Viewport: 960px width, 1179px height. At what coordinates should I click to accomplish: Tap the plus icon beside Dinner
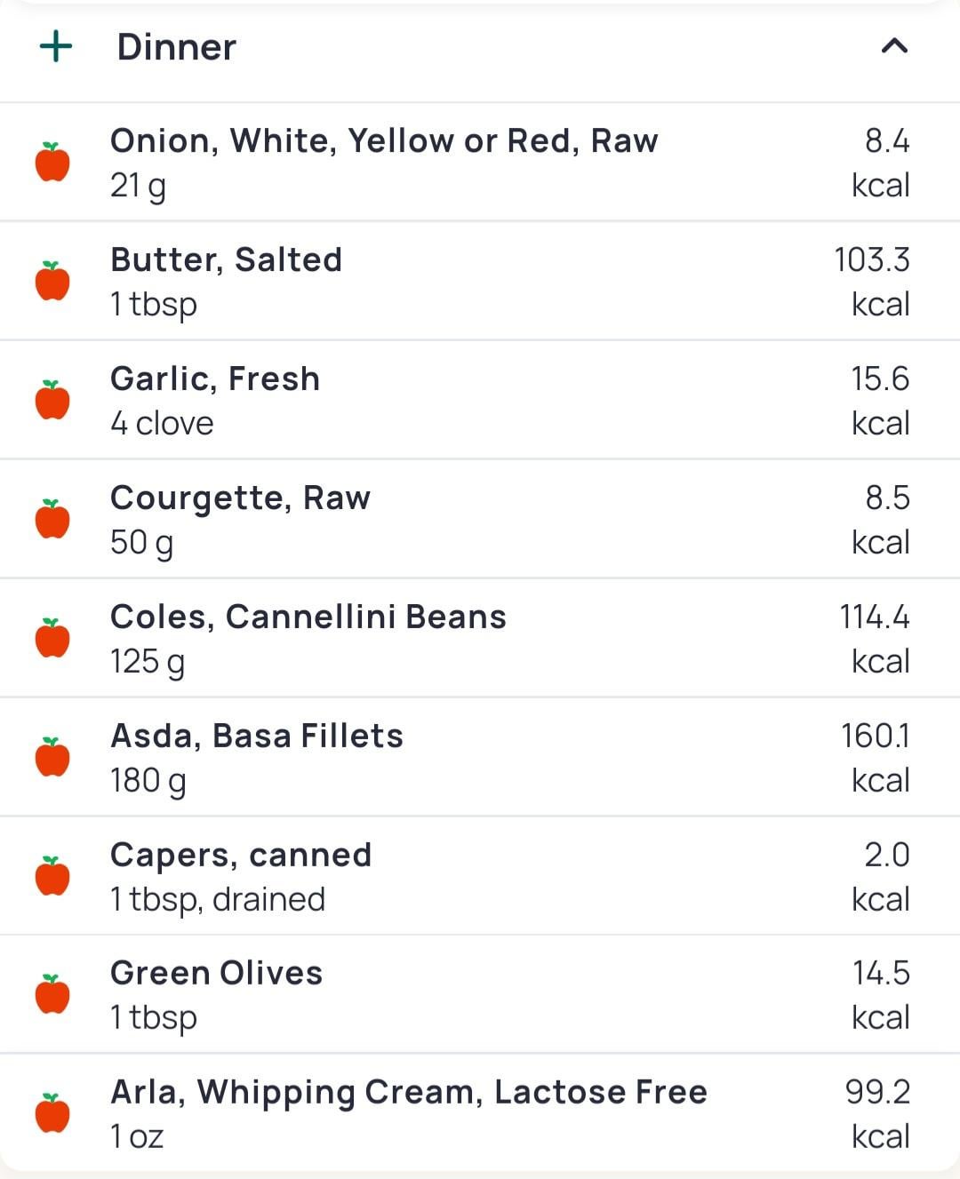coord(56,46)
